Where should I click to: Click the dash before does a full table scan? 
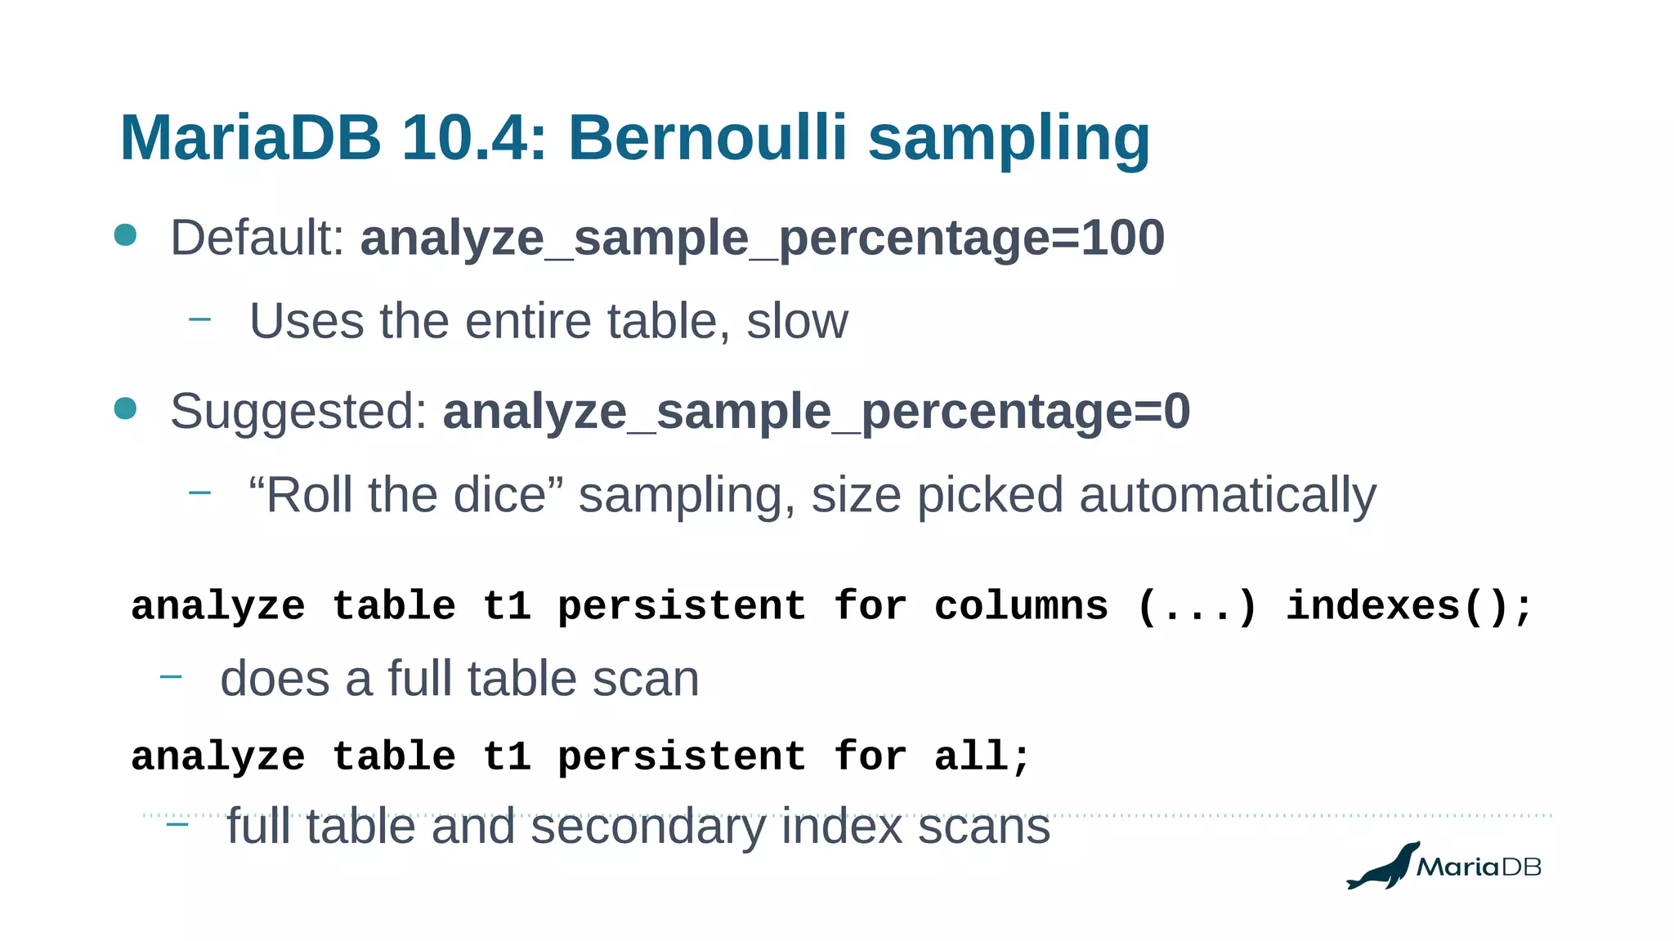(x=170, y=676)
